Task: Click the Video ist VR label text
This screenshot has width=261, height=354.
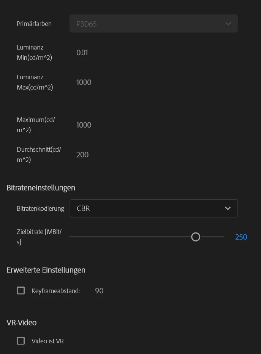Action: [x=47, y=341]
